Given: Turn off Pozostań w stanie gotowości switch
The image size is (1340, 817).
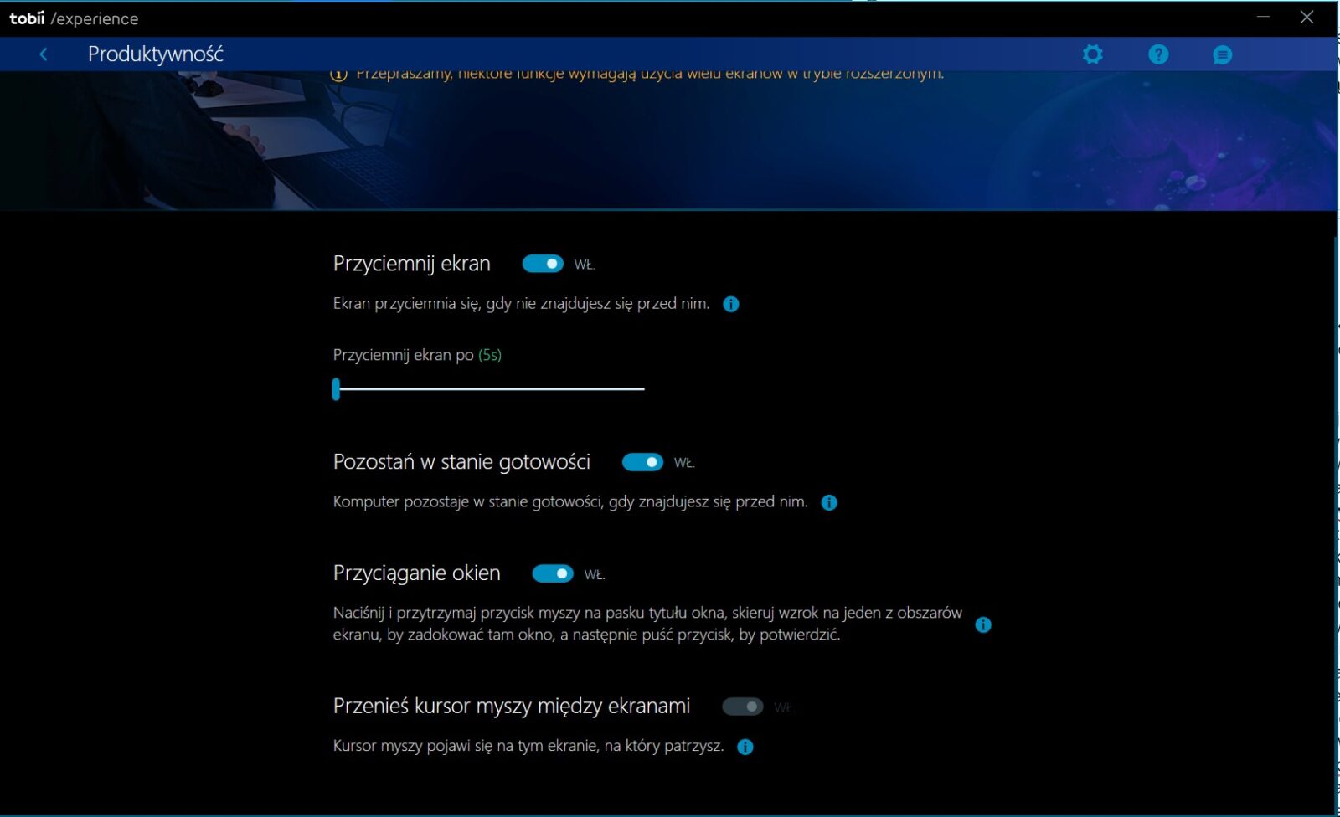Looking at the screenshot, I should point(642,462).
